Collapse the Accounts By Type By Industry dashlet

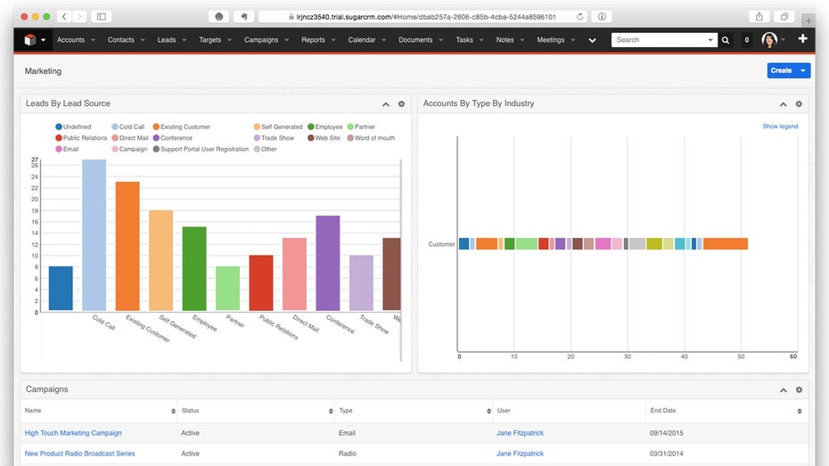[x=783, y=104]
